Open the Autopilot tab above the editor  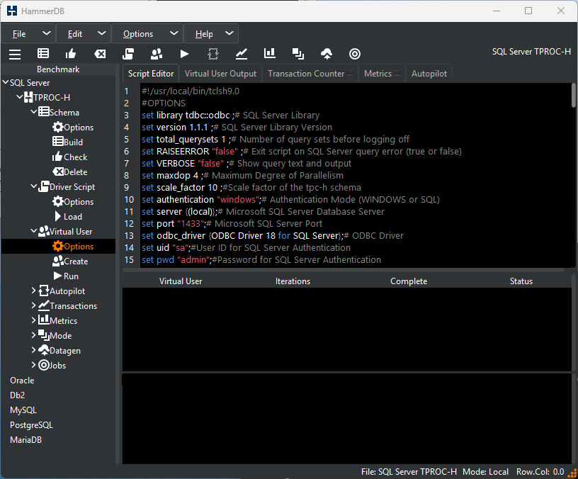click(429, 74)
